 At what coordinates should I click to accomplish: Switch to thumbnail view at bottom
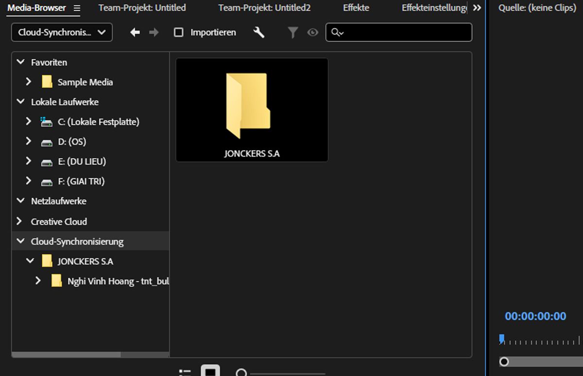tap(210, 371)
